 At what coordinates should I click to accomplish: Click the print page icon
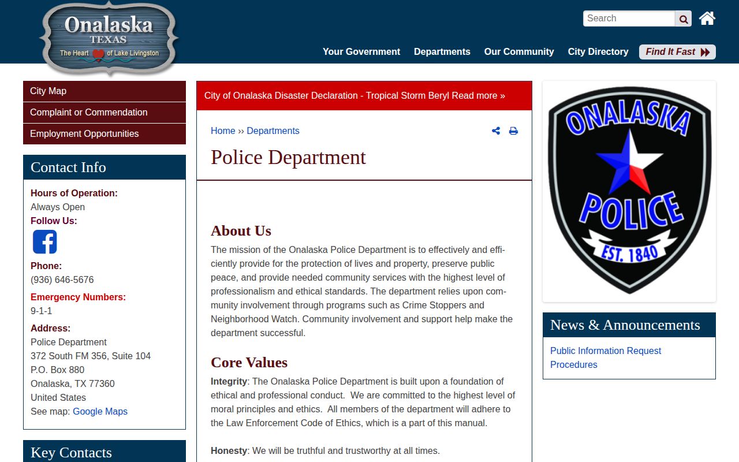point(513,131)
